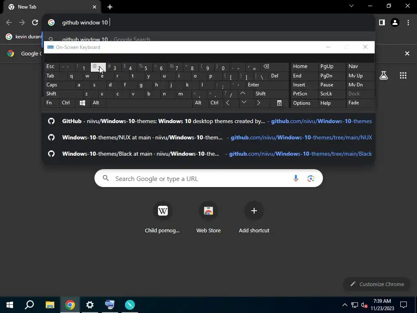The height and width of the screenshot is (313, 417).
Task: Click in the Chrome address bar text
Action: pos(85,23)
